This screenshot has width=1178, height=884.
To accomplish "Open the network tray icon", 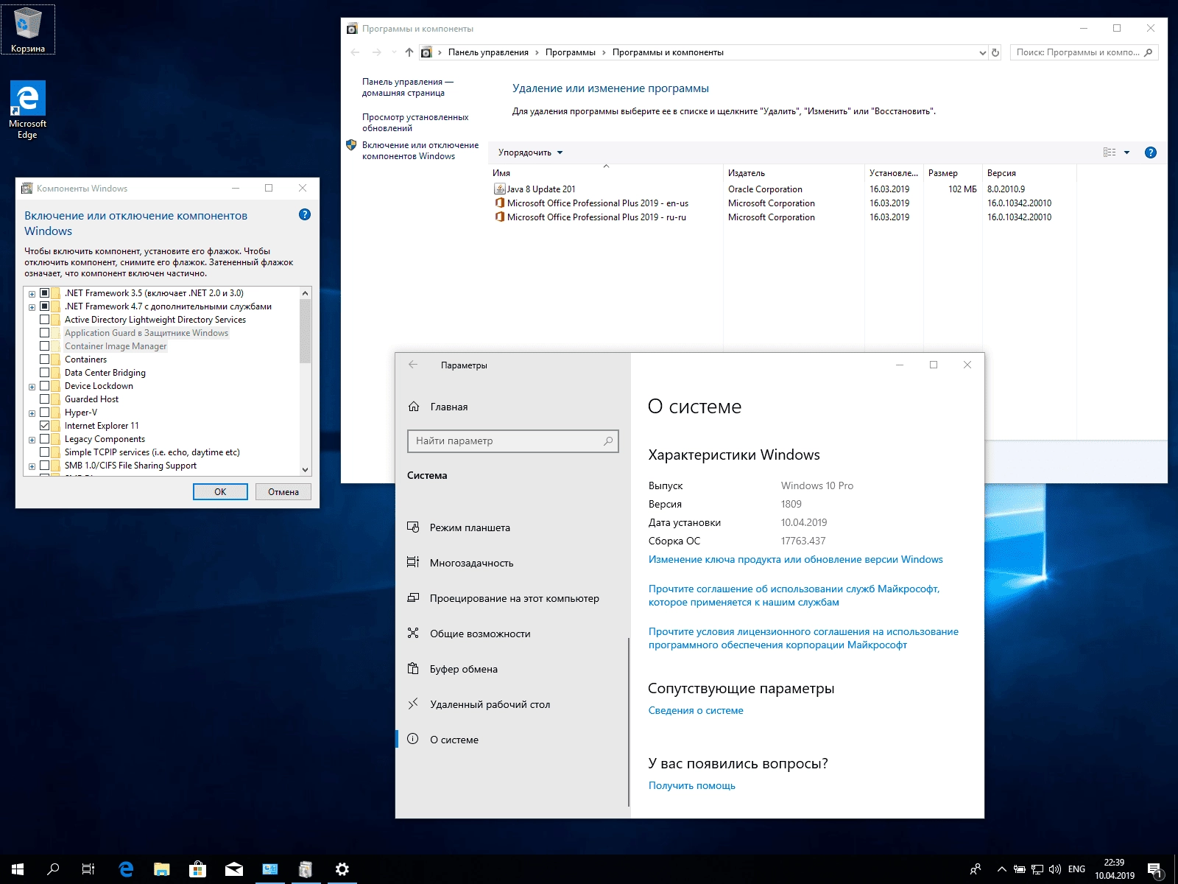I will pos(1037,869).
